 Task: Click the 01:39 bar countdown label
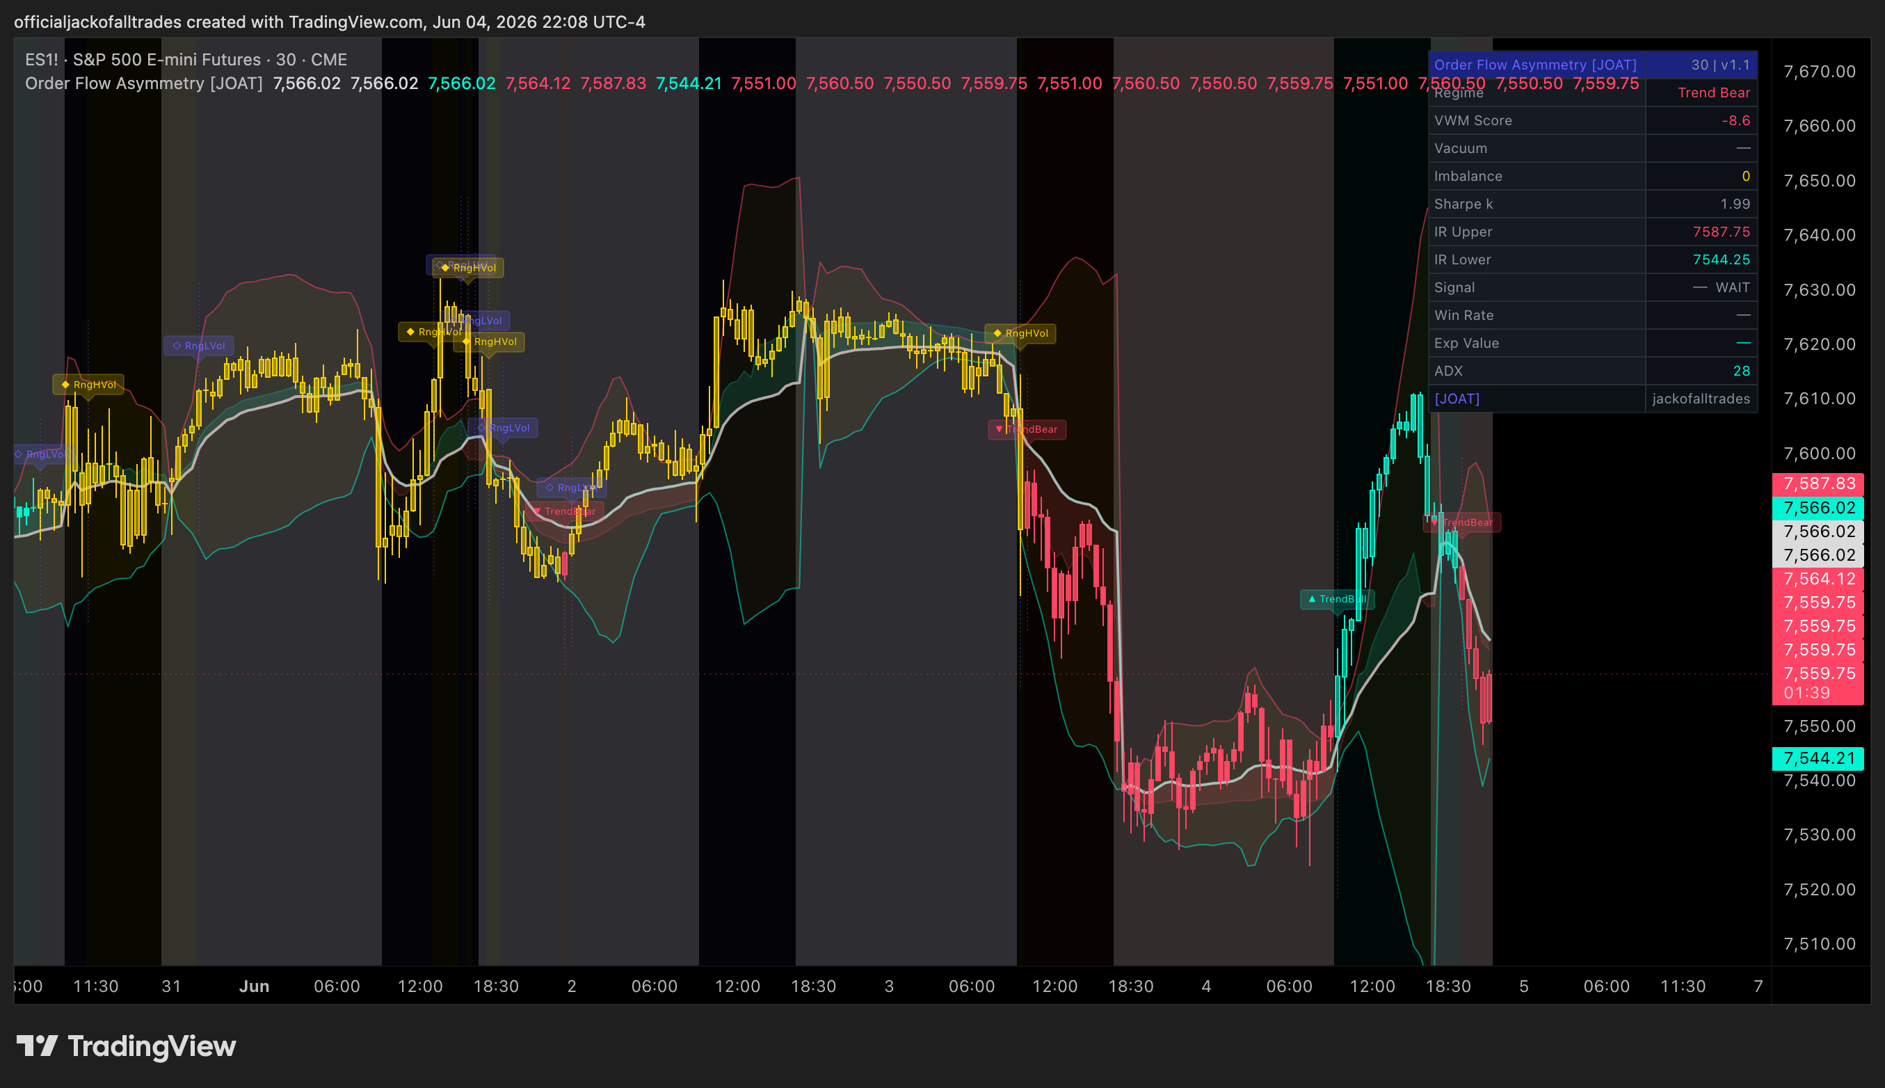(x=1806, y=693)
